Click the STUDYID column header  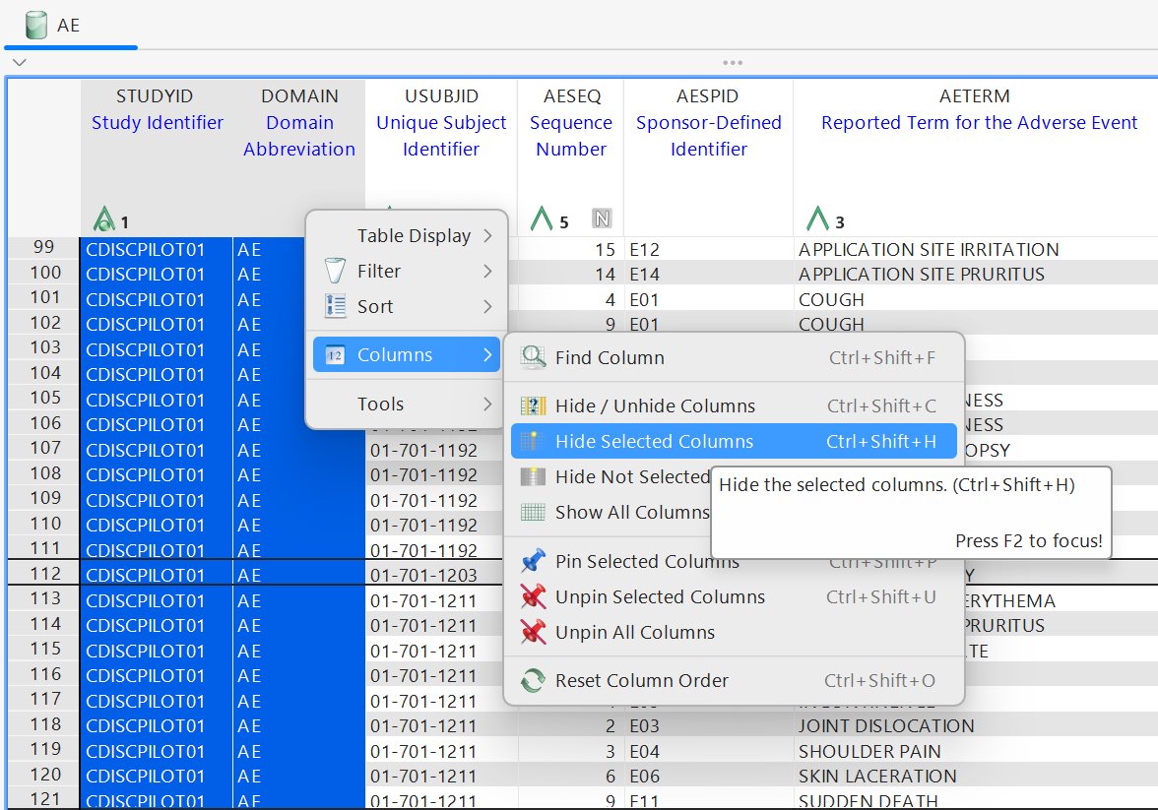tap(157, 158)
